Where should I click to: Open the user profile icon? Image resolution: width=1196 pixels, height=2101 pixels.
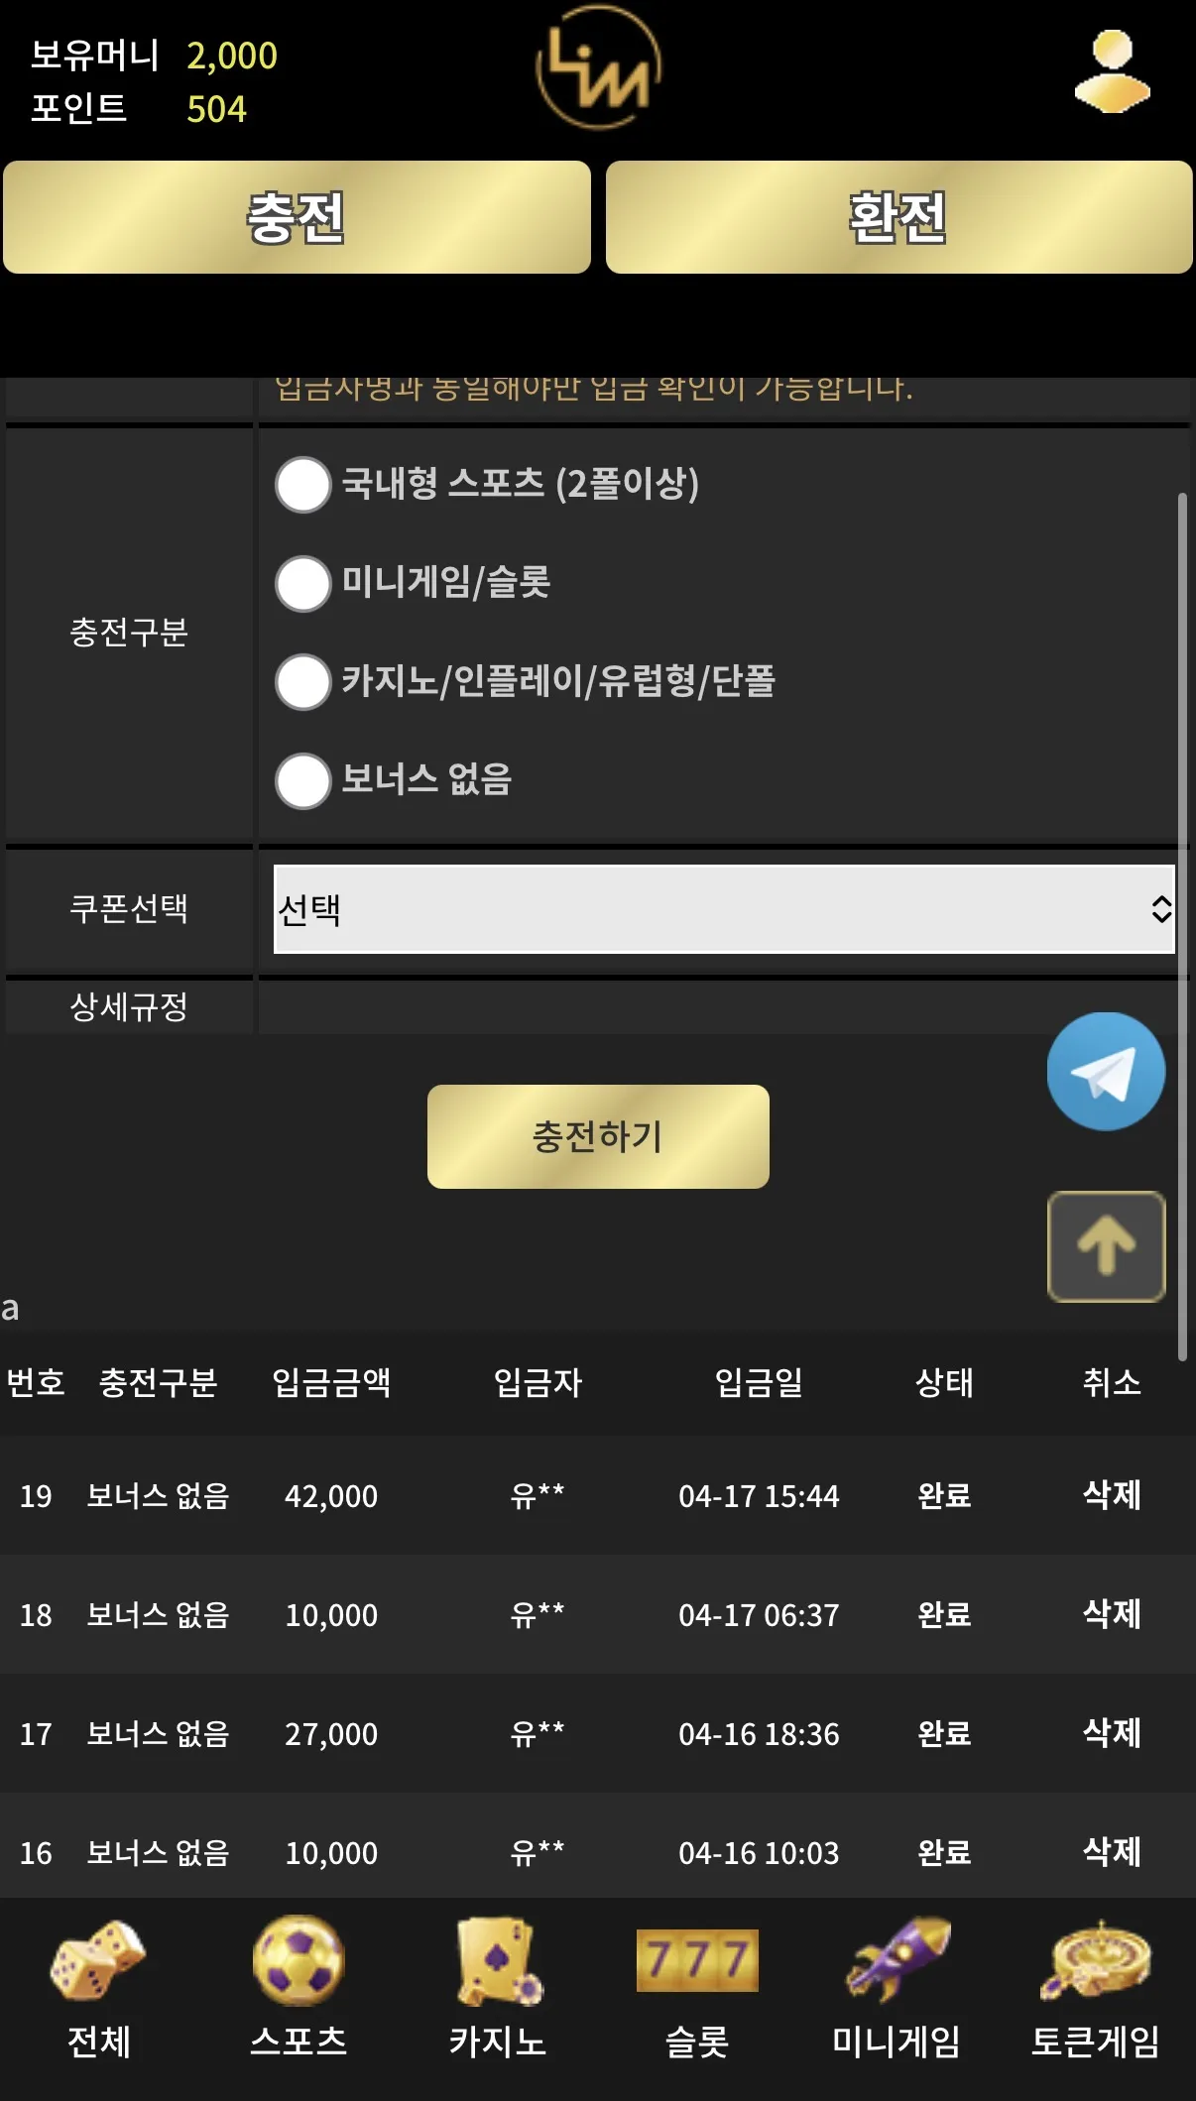[1112, 70]
